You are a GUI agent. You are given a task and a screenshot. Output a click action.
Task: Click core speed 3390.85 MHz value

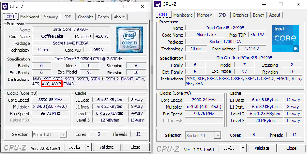(x=50, y=100)
